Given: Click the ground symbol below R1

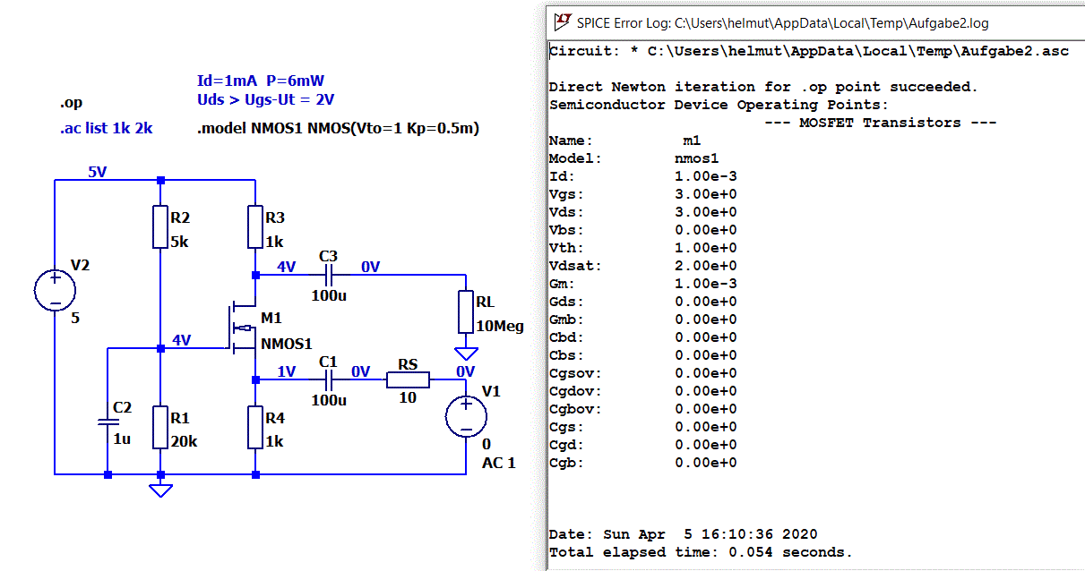Looking at the screenshot, I should click(x=160, y=488).
